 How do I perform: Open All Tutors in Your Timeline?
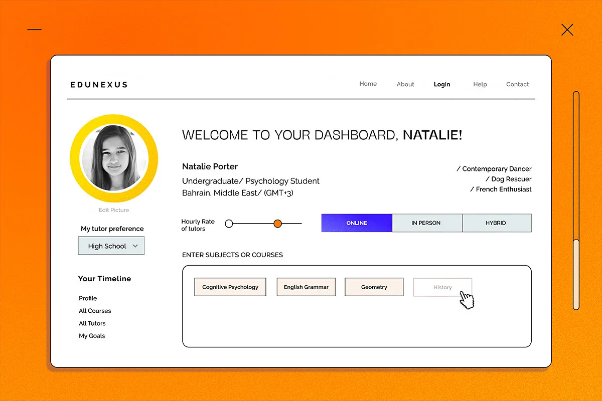pos(92,323)
